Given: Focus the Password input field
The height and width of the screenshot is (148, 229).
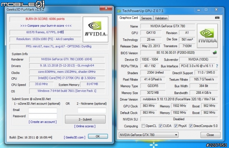Looking at the screenshot, I should tap(43, 116).
